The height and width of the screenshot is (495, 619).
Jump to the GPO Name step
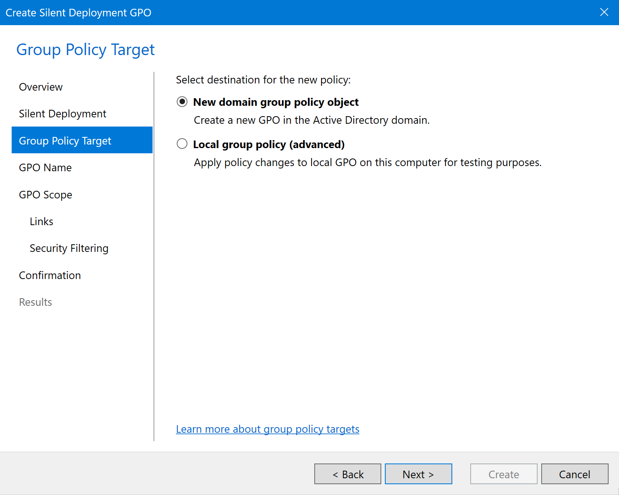pos(45,168)
